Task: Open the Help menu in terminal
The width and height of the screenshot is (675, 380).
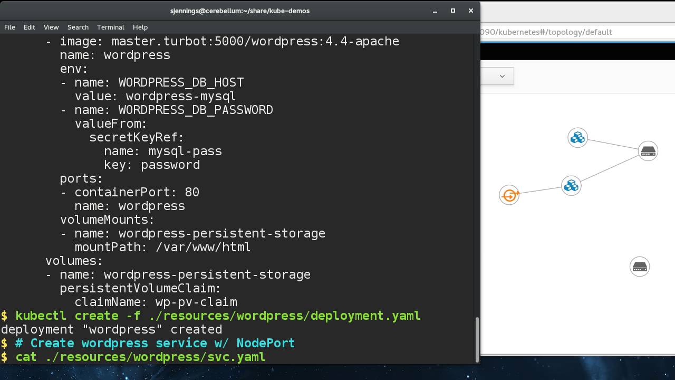Action: point(140,27)
